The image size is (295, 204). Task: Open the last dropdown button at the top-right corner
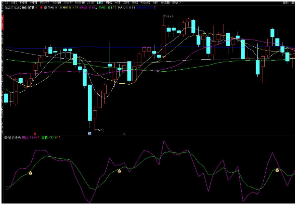293,3
